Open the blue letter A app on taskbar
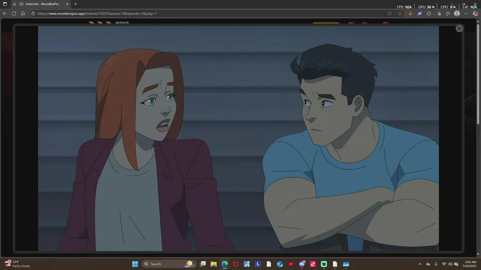481x270 pixels. coord(247,264)
